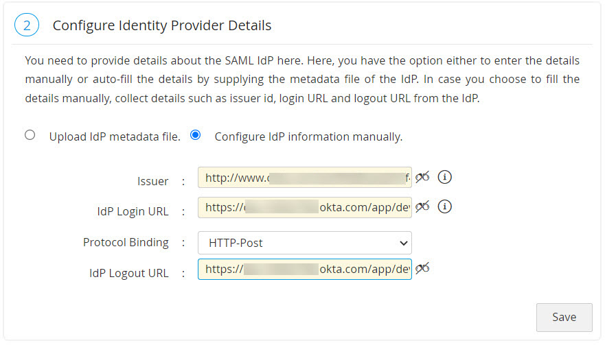The height and width of the screenshot is (345, 605).
Task: Click the "Upload IdP metadata file." label text
Action: tap(115, 136)
